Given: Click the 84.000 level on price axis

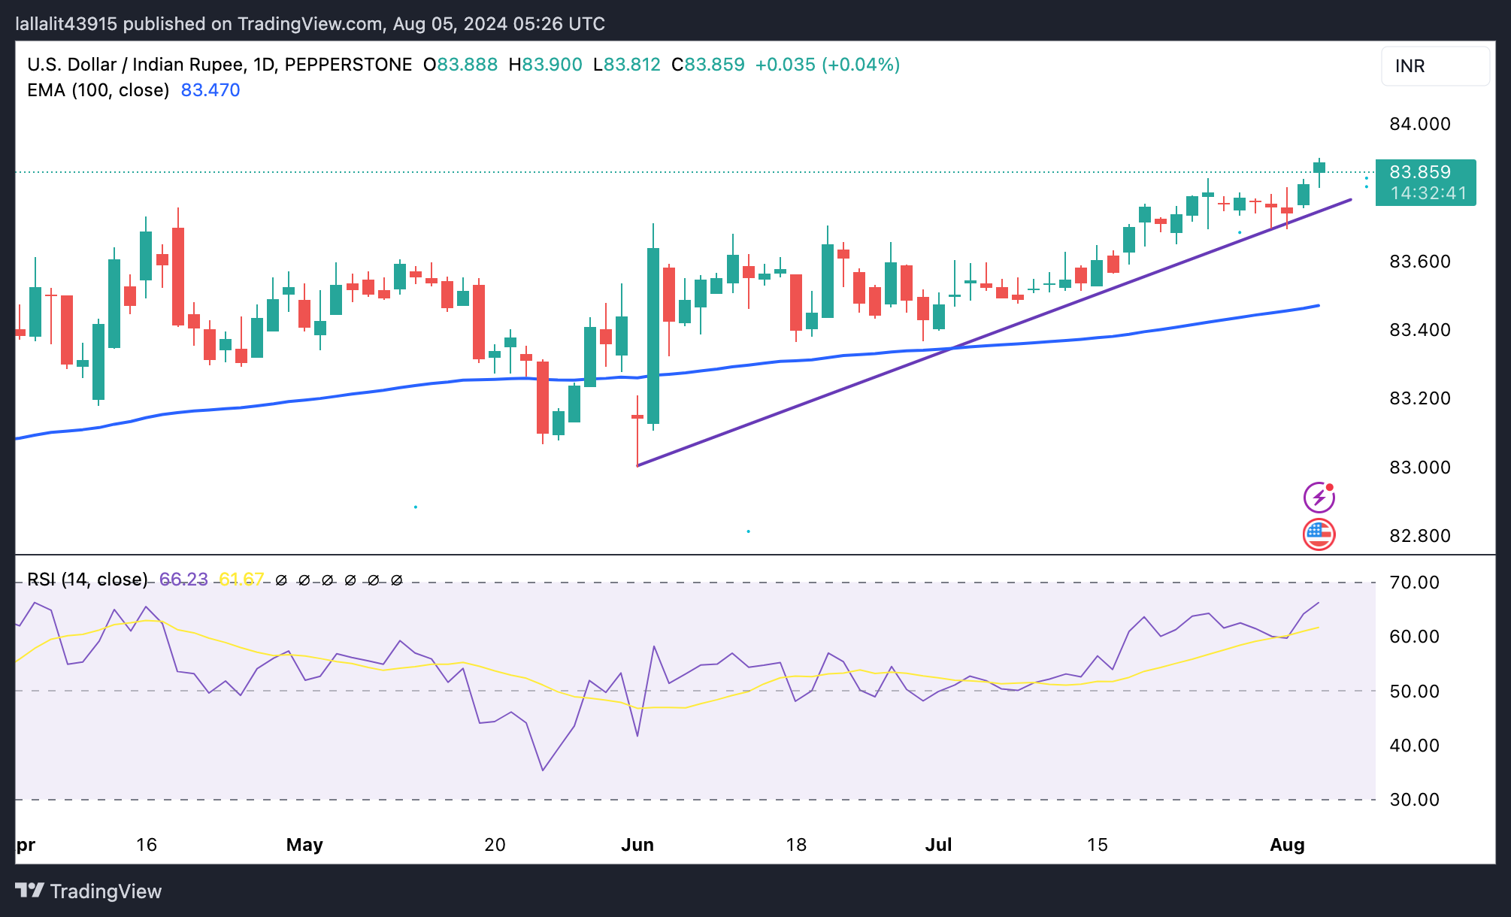Looking at the screenshot, I should 1419,124.
